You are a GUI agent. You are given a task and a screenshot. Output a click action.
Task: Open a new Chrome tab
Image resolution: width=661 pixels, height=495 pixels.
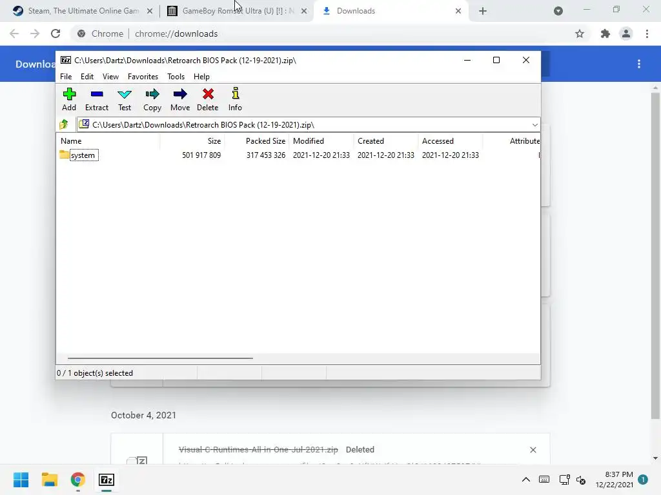tap(483, 11)
